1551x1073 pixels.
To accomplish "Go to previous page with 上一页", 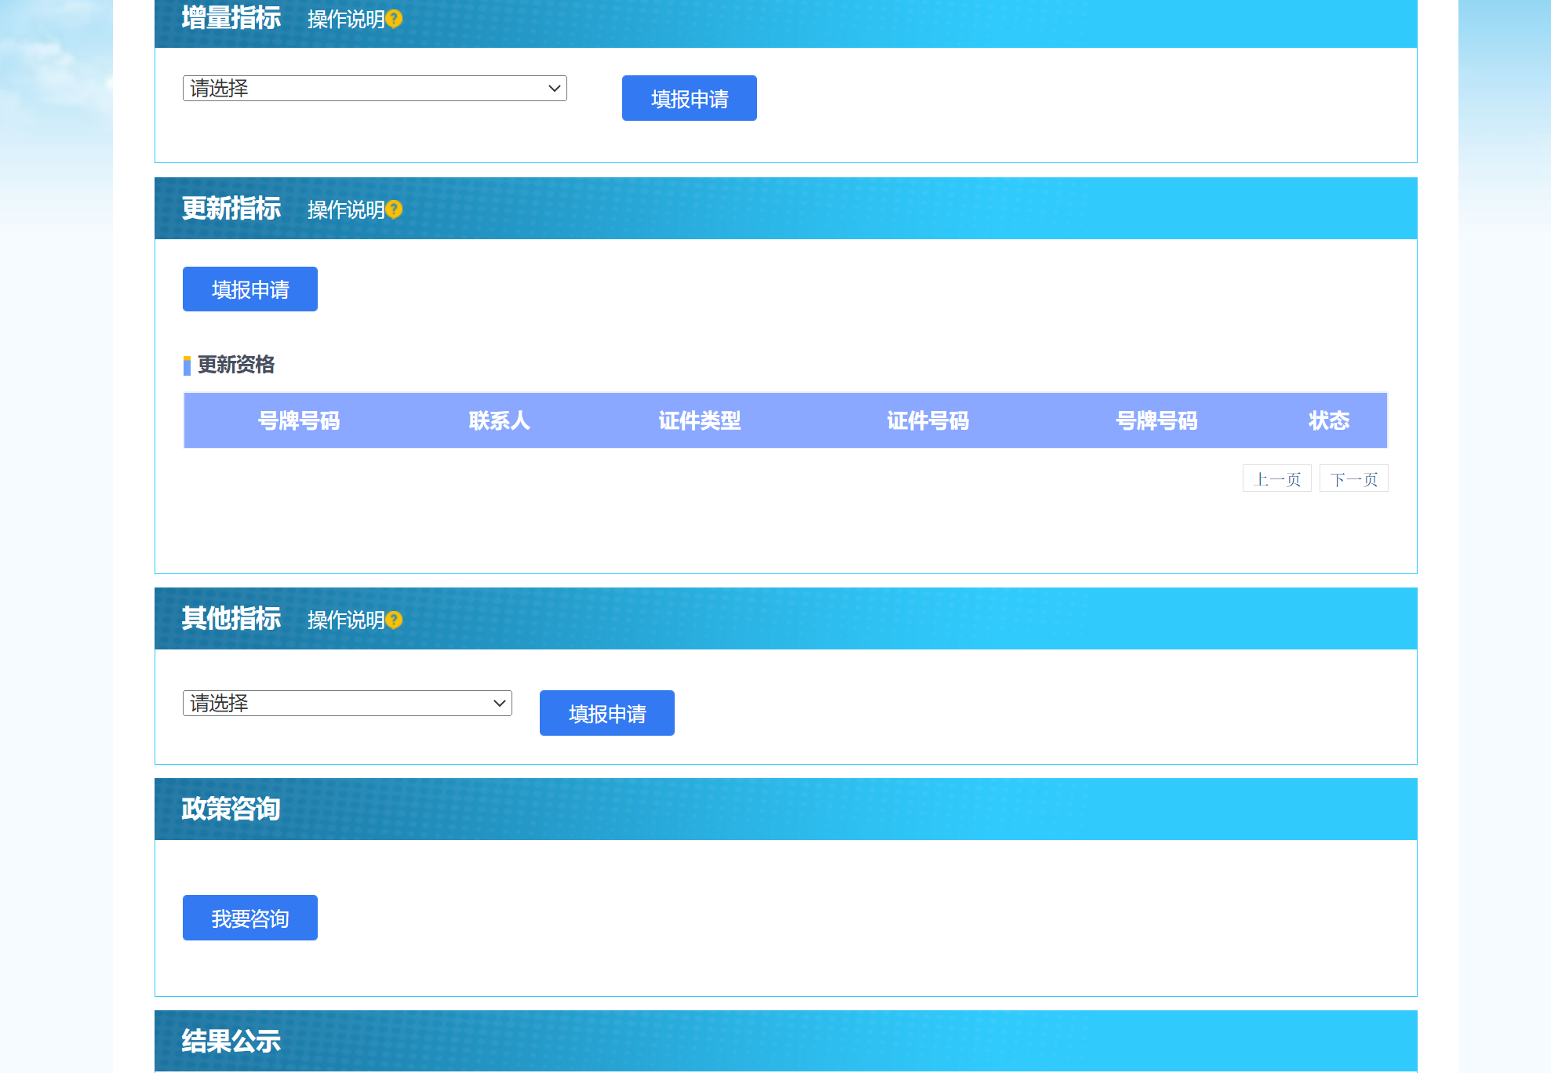I will 1276,479.
